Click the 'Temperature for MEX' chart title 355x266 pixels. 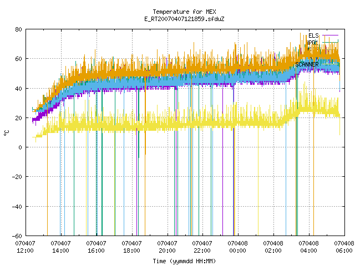(x=184, y=12)
